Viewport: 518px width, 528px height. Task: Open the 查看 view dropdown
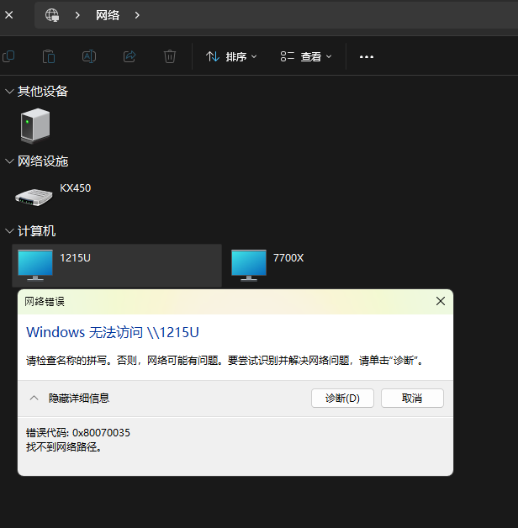(306, 56)
